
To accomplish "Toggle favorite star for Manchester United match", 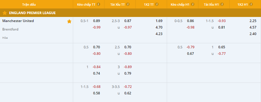I will coord(69,21).
